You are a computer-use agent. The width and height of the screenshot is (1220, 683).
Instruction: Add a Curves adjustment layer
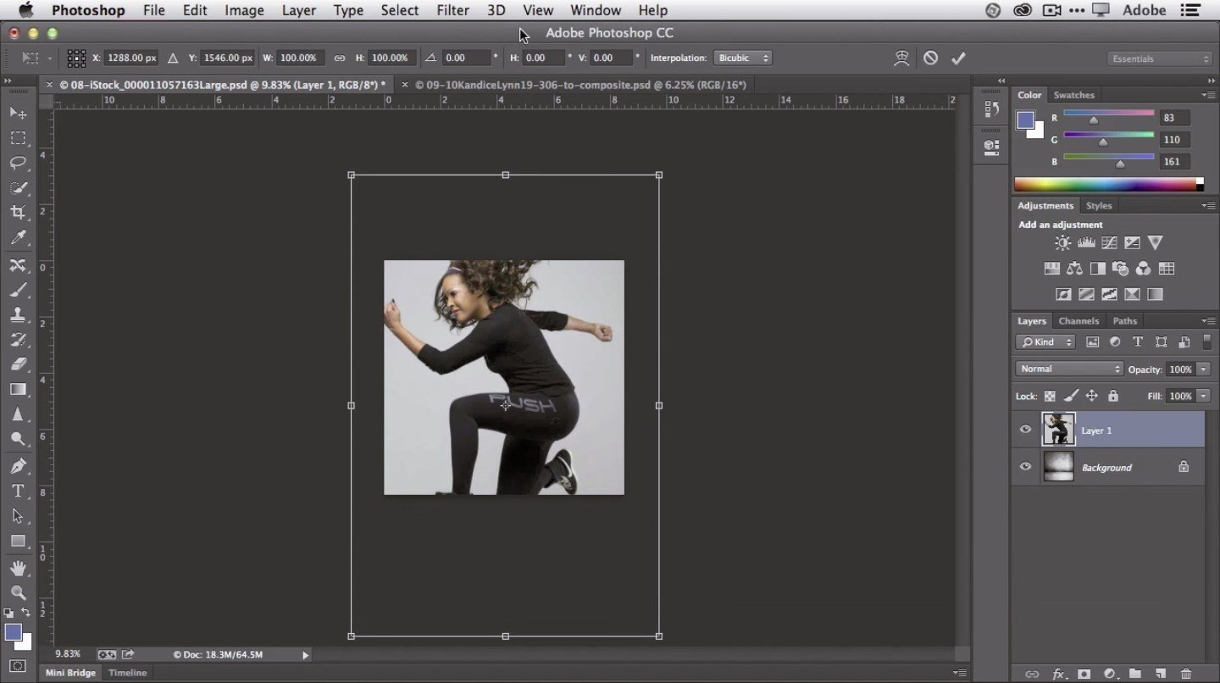[1109, 242]
